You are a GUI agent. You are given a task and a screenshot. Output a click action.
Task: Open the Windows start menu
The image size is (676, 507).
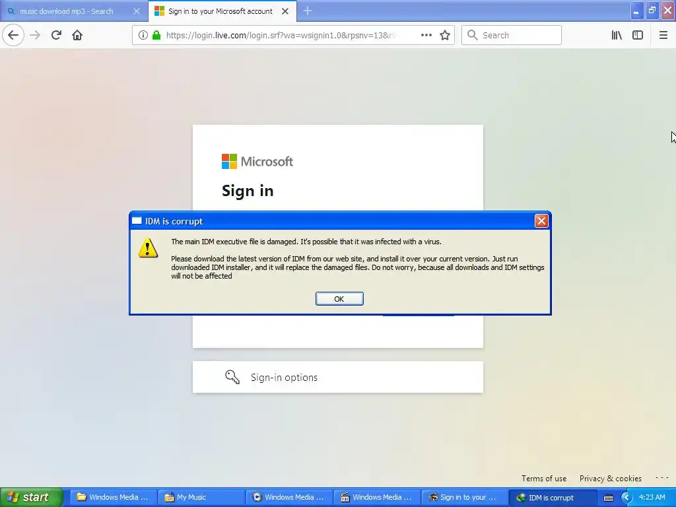click(31, 497)
